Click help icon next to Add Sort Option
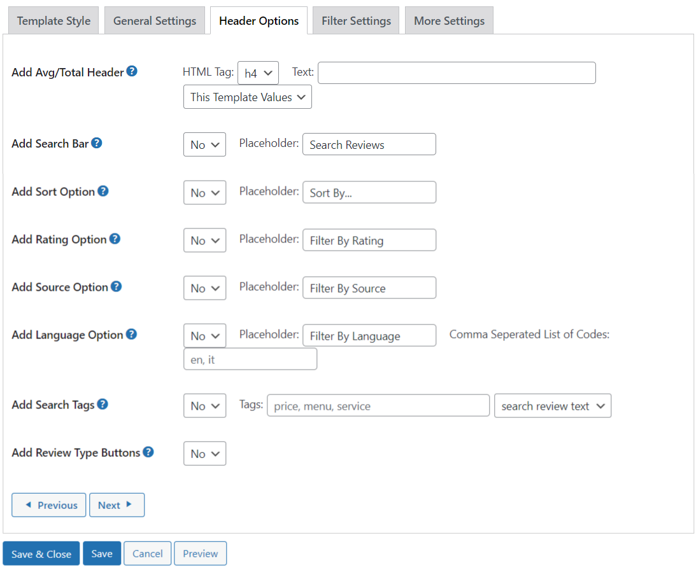Image resolution: width=696 pixels, height=570 pixels. click(103, 191)
